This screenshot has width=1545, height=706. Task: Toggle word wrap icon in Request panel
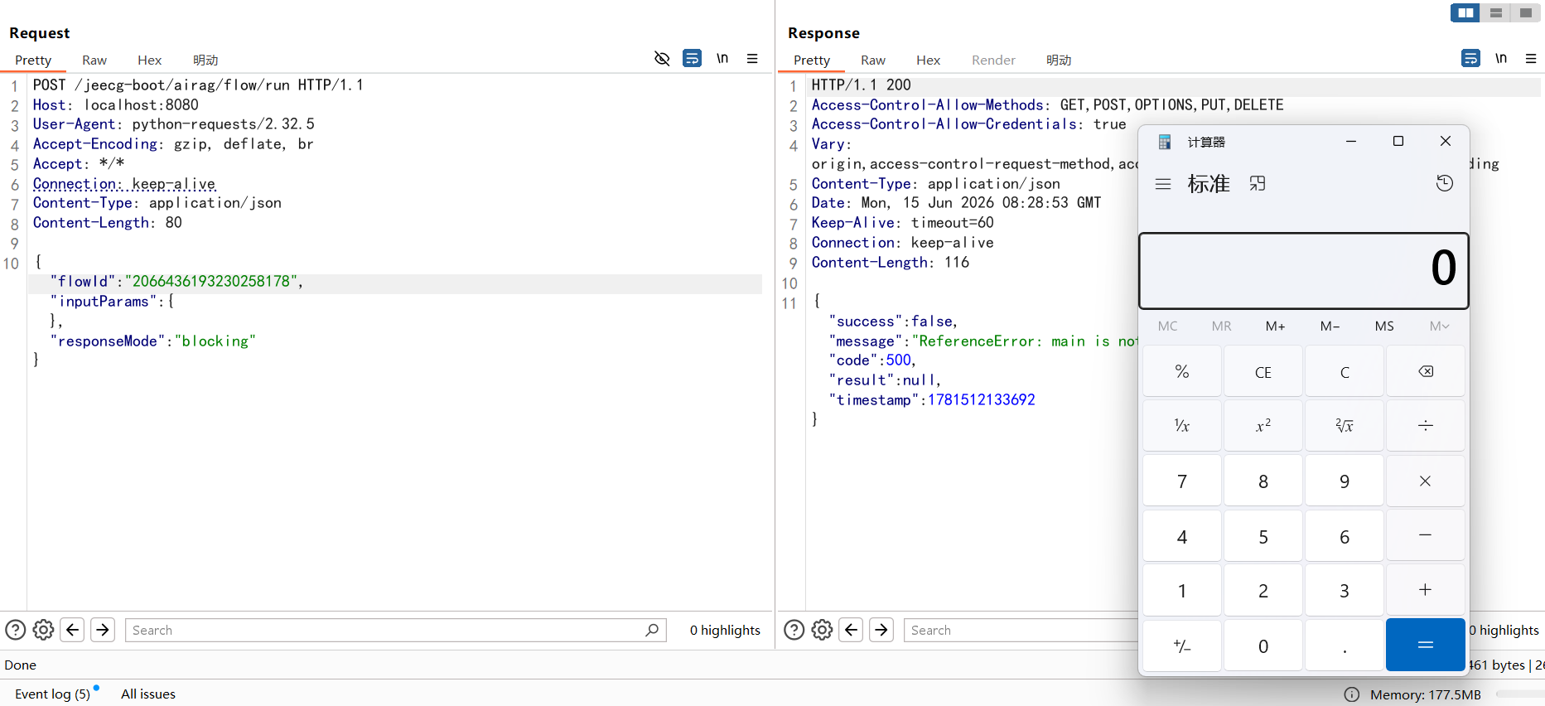pos(692,58)
